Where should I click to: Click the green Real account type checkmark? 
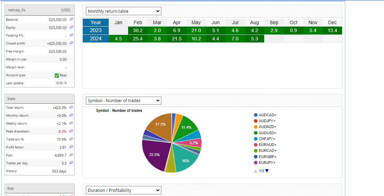[x=57, y=76]
